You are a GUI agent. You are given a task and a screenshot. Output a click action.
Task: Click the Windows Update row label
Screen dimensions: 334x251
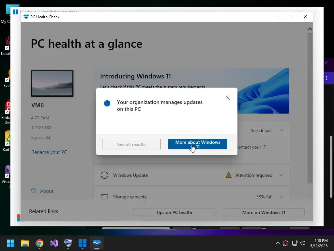[x=130, y=175]
